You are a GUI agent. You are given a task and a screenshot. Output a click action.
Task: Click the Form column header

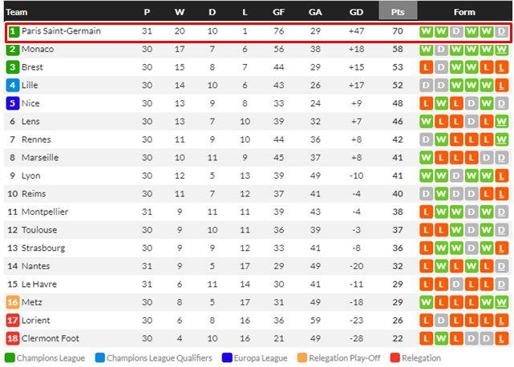464,12
